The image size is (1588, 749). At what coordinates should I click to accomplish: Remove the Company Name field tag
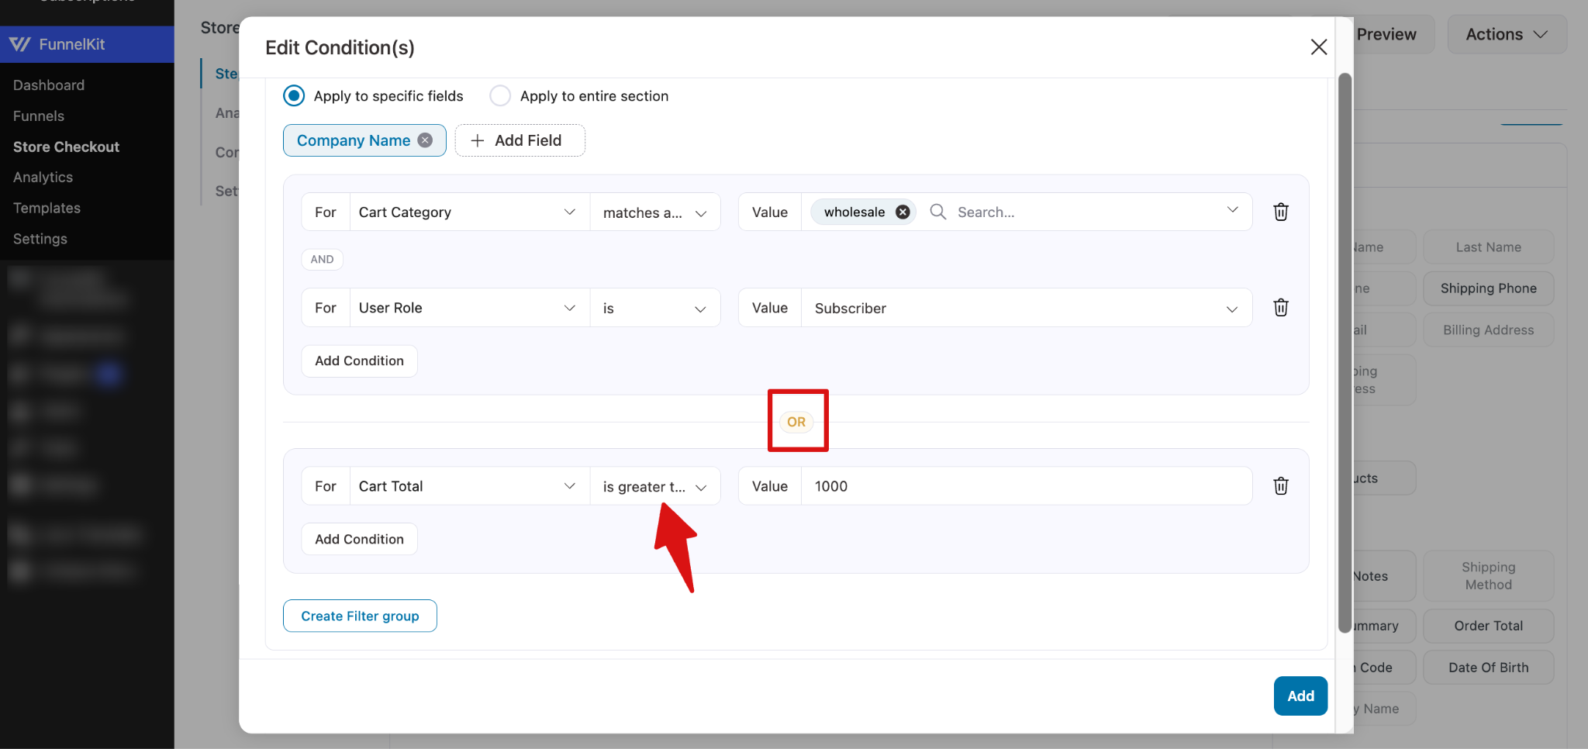[x=425, y=140]
